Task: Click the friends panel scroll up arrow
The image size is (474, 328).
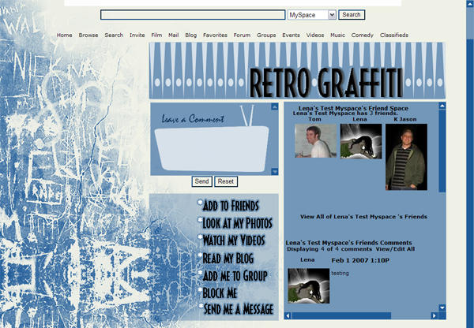Action: (442, 106)
